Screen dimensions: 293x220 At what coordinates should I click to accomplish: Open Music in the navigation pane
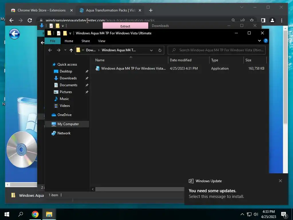tap(64, 99)
